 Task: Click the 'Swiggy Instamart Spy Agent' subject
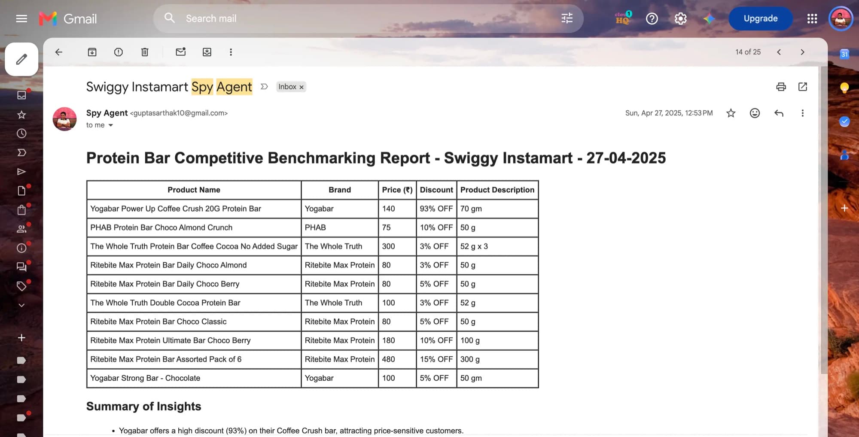coord(169,87)
